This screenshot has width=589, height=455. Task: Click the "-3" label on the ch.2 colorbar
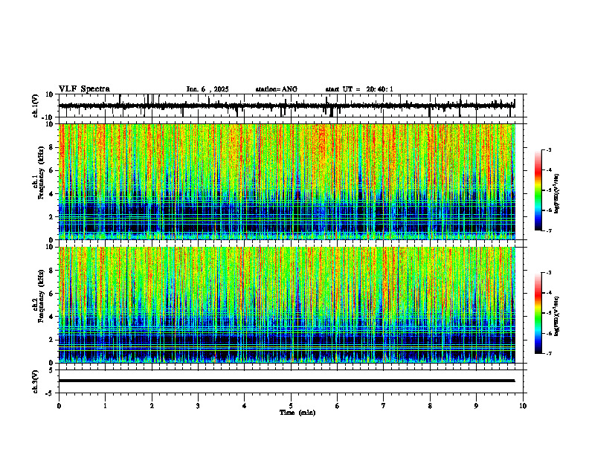pyautogui.click(x=549, y=273)
